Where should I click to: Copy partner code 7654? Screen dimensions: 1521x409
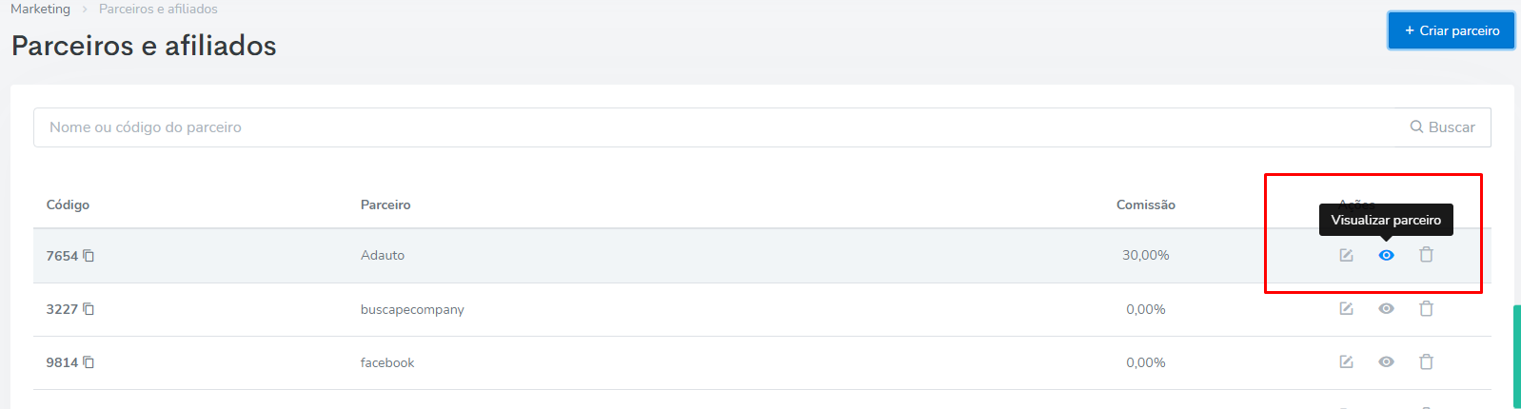click(x=89, y=256)
